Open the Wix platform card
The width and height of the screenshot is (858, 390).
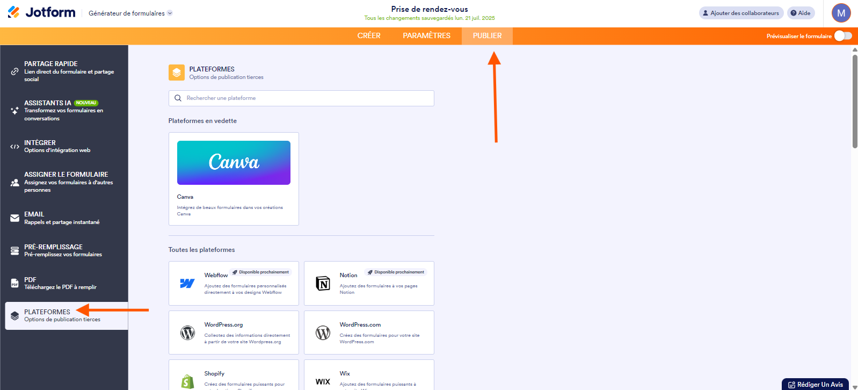point(369,375)
